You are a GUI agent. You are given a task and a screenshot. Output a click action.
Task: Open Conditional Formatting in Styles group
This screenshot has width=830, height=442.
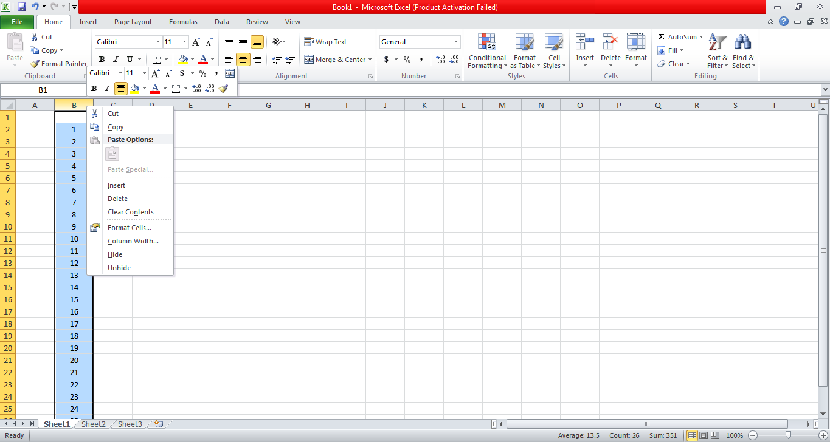click(x=487, y=51)
